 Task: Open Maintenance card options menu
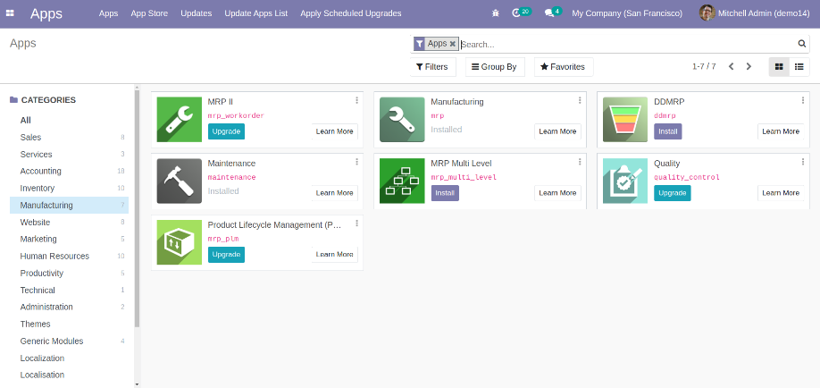point(356,162)
